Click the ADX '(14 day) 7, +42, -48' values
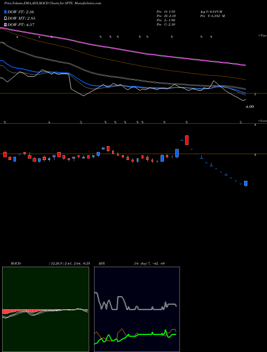This screenshot has height=352, width=267. (149, 263)
